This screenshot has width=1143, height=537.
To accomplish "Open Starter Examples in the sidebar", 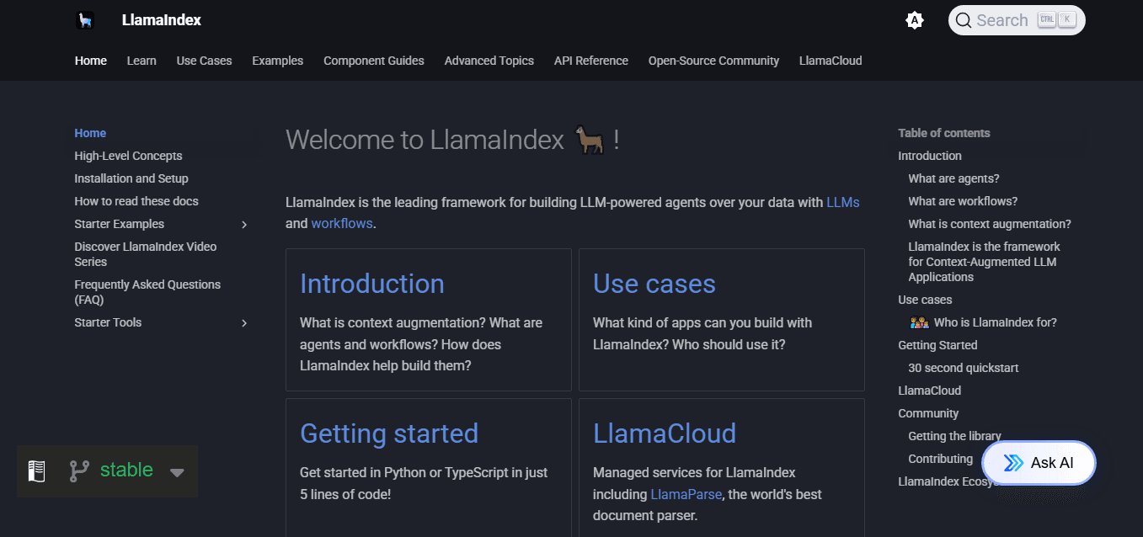I will pyautogui.click(x=120, y=224).
